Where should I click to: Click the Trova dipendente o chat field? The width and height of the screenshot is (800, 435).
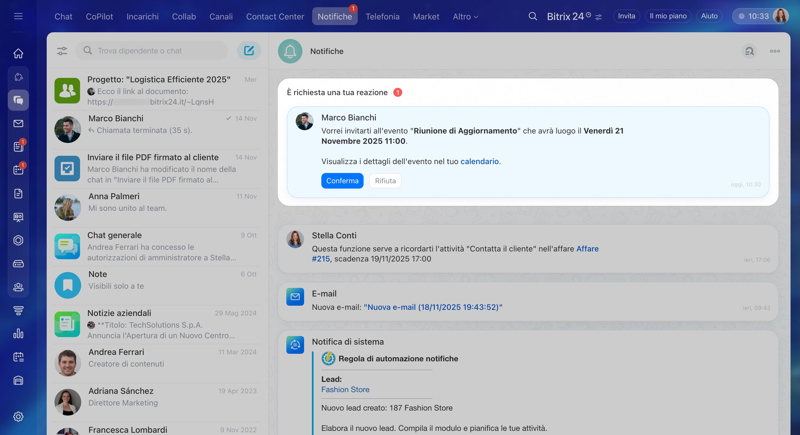pyautogui.click(x=152, y=51)
